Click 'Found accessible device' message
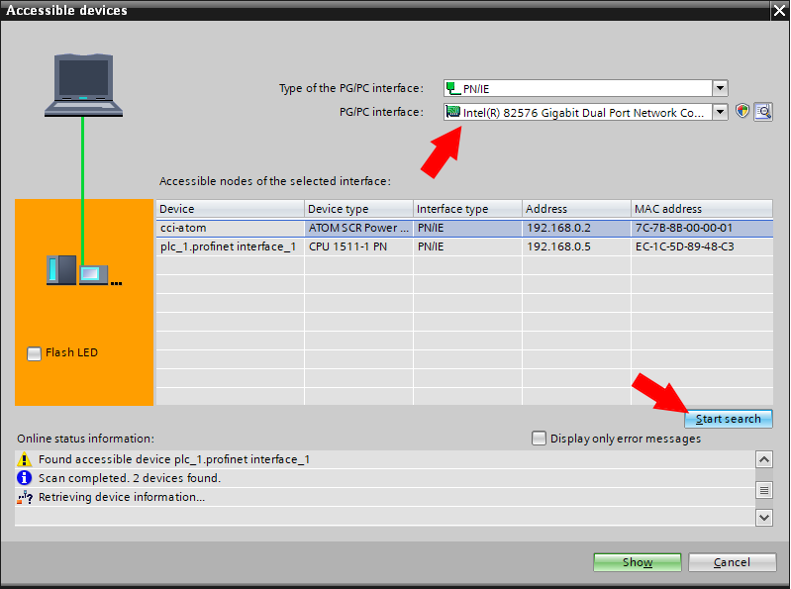791x589 pixels. coord(174,459)
